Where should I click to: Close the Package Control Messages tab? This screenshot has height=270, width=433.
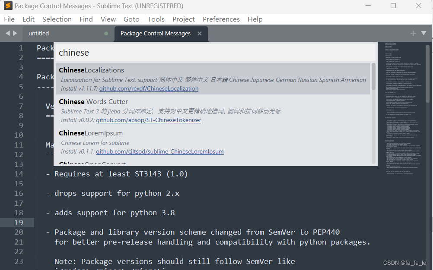click(x=199, y=34)
